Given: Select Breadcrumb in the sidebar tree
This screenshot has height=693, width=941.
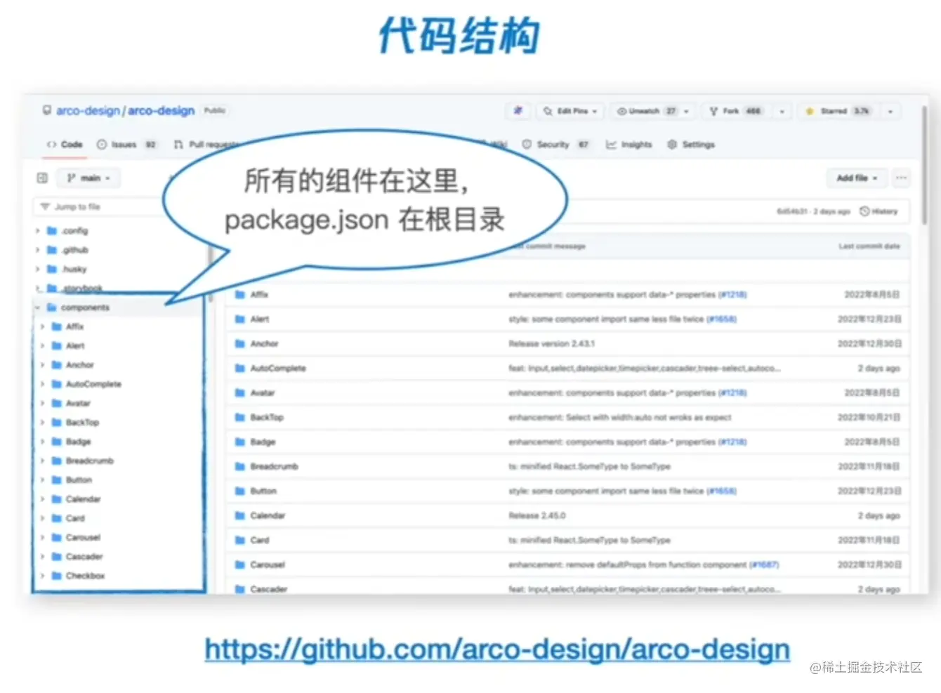Looking at the screenshot, I should click(x=89, y=461).
